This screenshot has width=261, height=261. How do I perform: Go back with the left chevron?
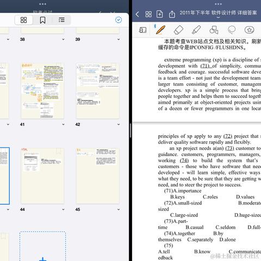point(138,14)
